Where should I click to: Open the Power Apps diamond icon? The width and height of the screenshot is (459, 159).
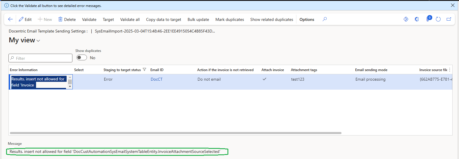[406, 19]
